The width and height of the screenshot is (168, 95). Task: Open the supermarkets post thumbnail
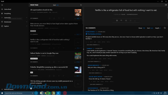tap(78, 12)
